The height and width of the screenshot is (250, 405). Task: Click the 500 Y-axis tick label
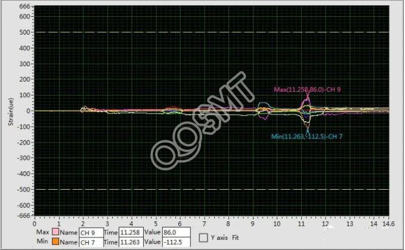pos(26,33)
